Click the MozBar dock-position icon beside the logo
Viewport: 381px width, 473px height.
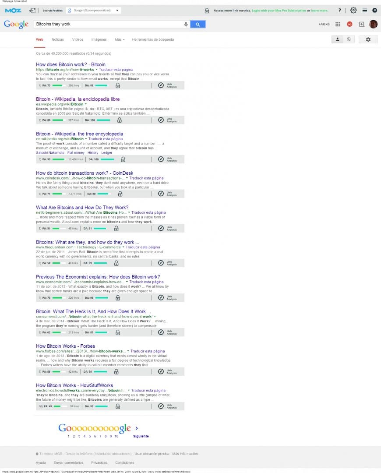point(32,11)
